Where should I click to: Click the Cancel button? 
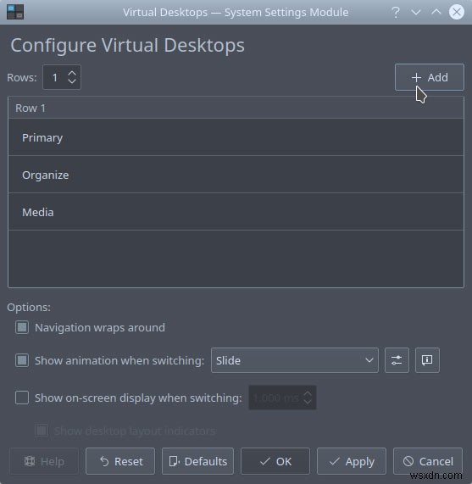(x=428, y=461)
